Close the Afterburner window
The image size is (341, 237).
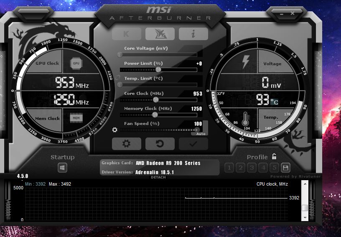tap(293, 13)
